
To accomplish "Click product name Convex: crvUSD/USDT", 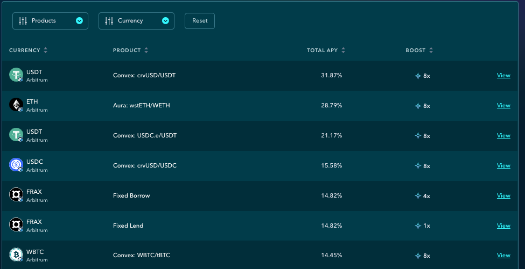I will click(x=144, y=75).
